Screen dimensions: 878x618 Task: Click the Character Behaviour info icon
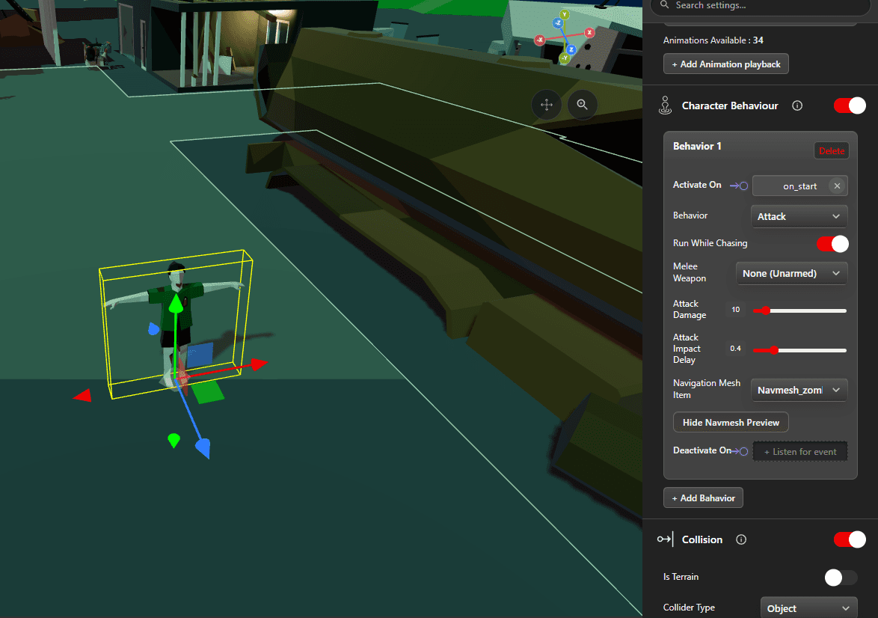797,106
